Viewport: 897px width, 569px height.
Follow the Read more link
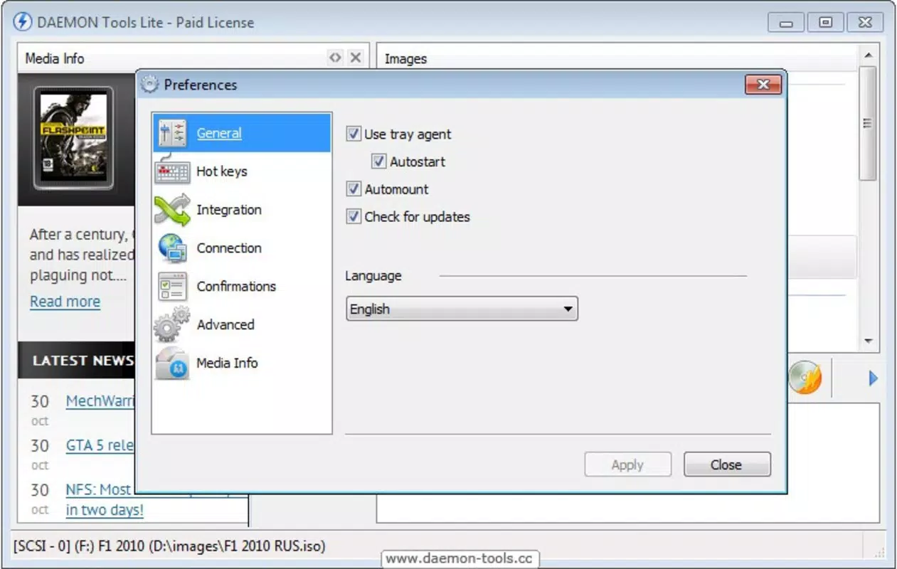coord(65,302)
